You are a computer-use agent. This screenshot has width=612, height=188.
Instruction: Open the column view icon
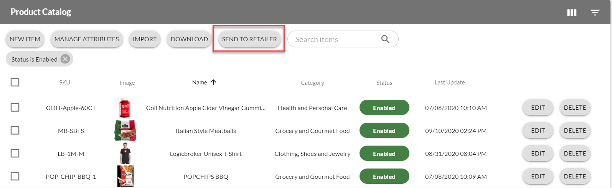[572, 13]
